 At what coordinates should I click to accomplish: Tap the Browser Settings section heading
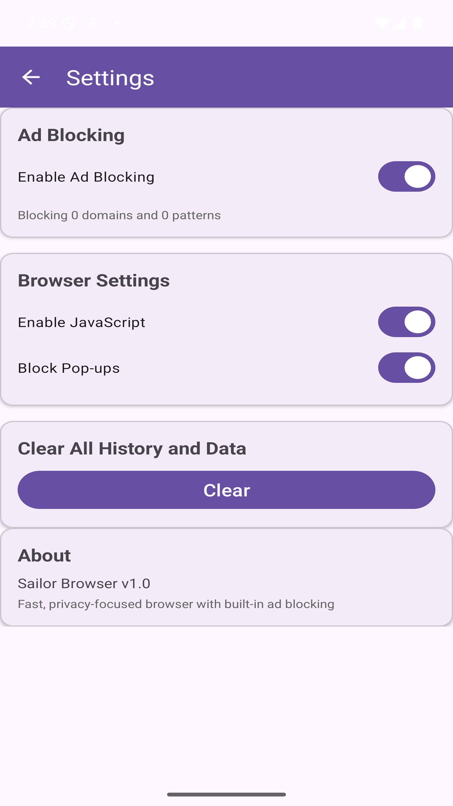click(94, 280)
